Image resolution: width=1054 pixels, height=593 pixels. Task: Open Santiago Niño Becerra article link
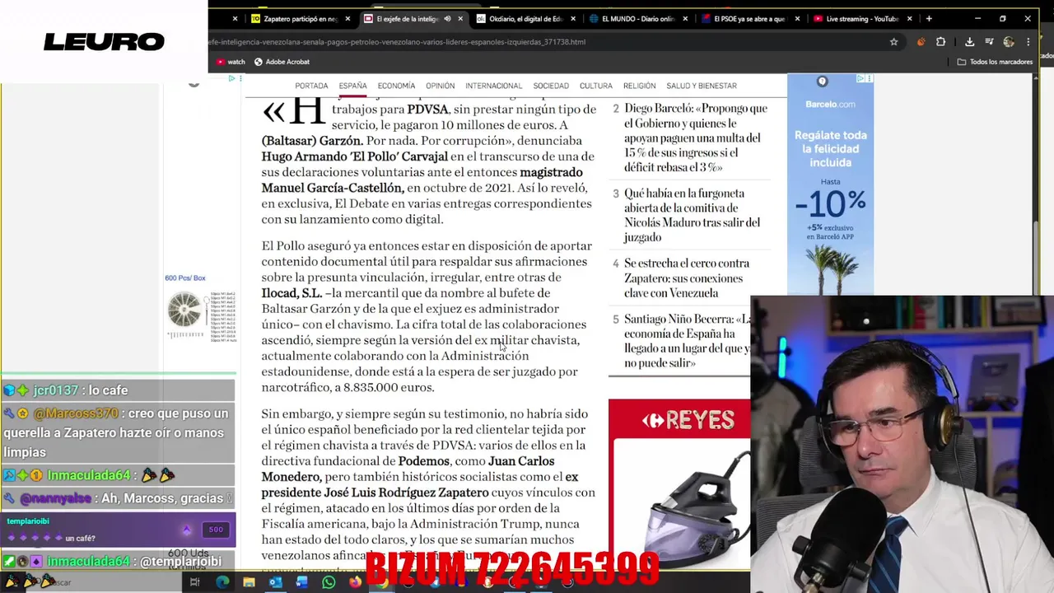[x=687, y=341]
